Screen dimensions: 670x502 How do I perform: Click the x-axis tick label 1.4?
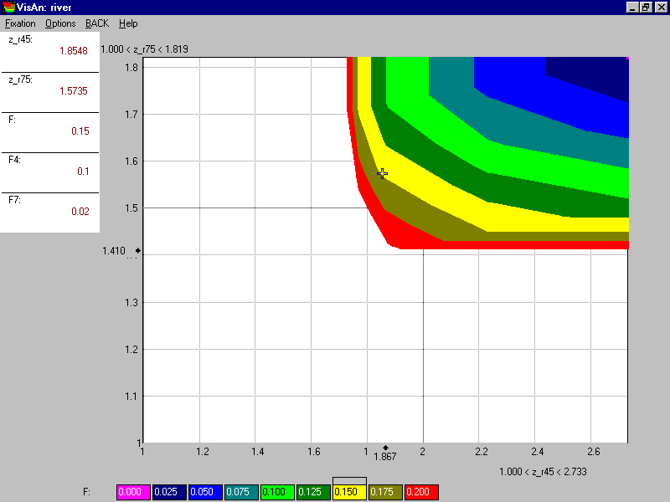[x=258, y=452]
